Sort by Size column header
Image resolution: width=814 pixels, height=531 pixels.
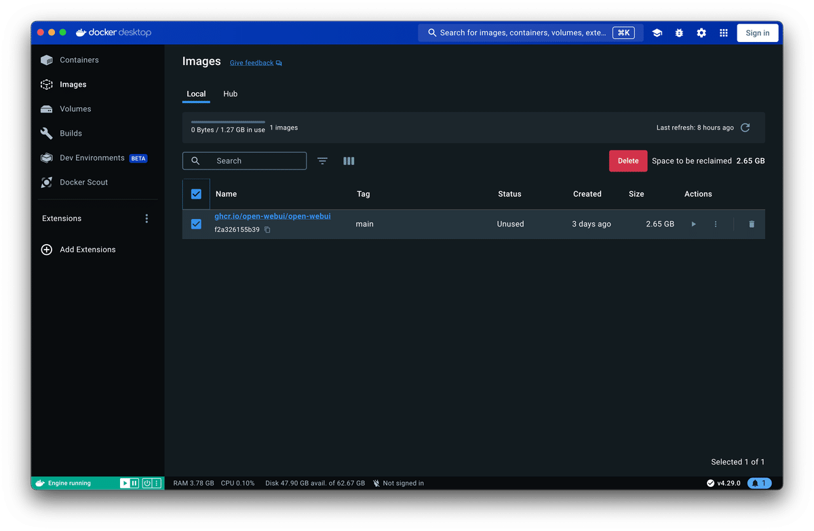tap(636, 194)
